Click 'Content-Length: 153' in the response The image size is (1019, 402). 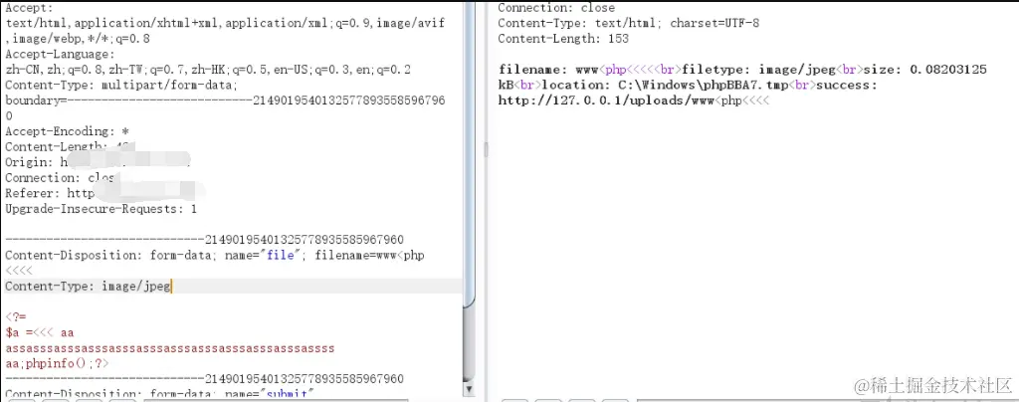tap(563, 39)
